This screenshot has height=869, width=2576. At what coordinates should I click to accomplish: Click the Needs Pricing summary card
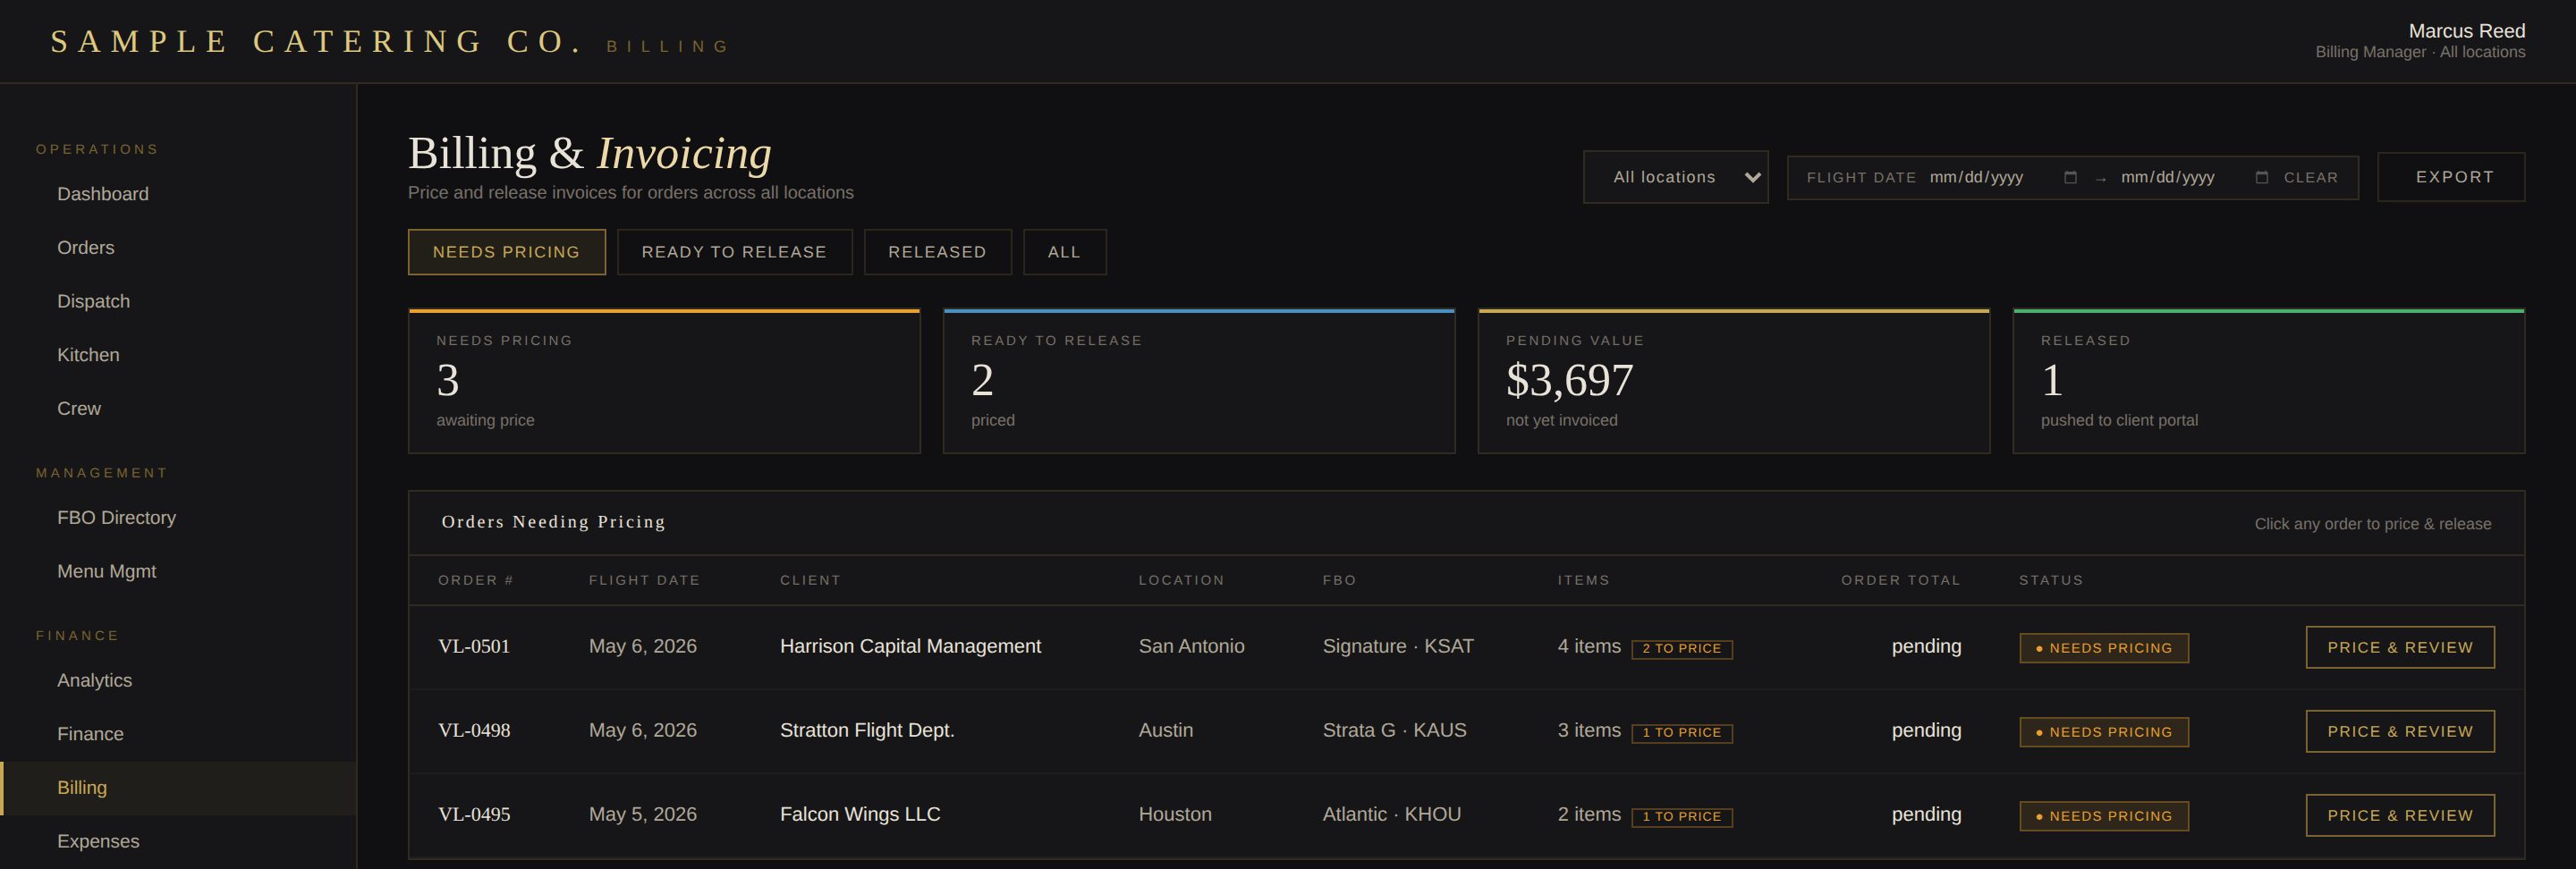pos(664,381)
